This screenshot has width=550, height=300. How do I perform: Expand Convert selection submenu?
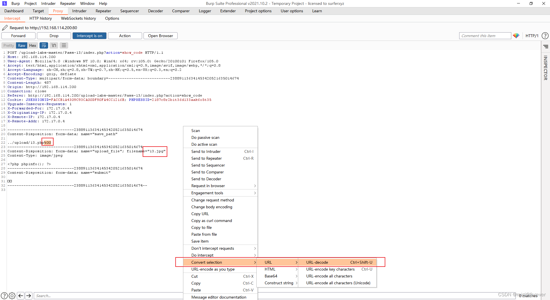(220, 262)
